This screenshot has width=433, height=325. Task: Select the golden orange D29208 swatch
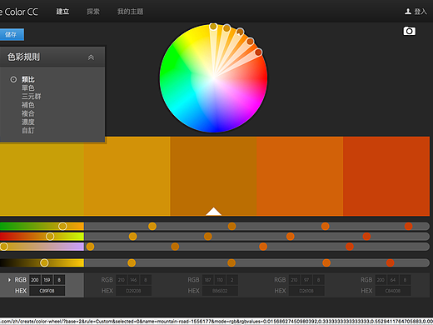[127, 176]
